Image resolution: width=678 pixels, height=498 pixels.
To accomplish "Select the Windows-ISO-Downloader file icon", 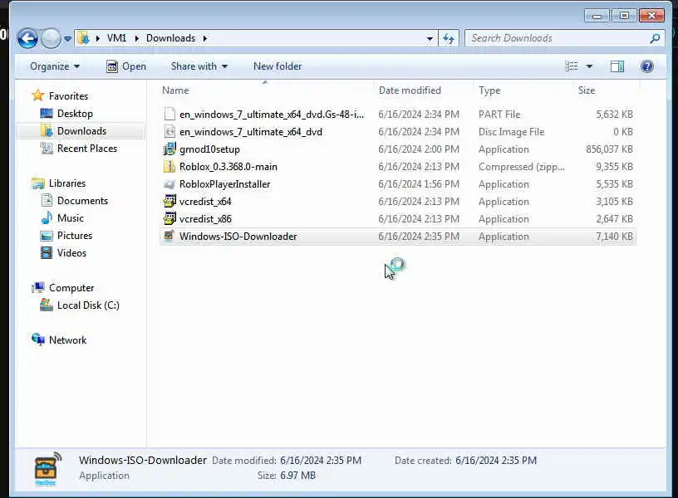I will click(x=169, y=236).
